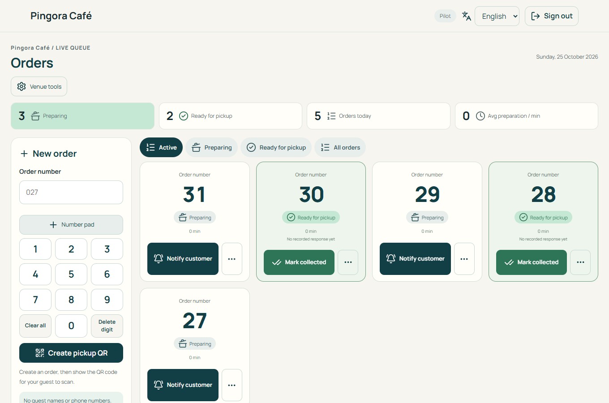Viewport: 609px width, 403px height.
Task: Open more options for order 27
Action: click(232, 385)
